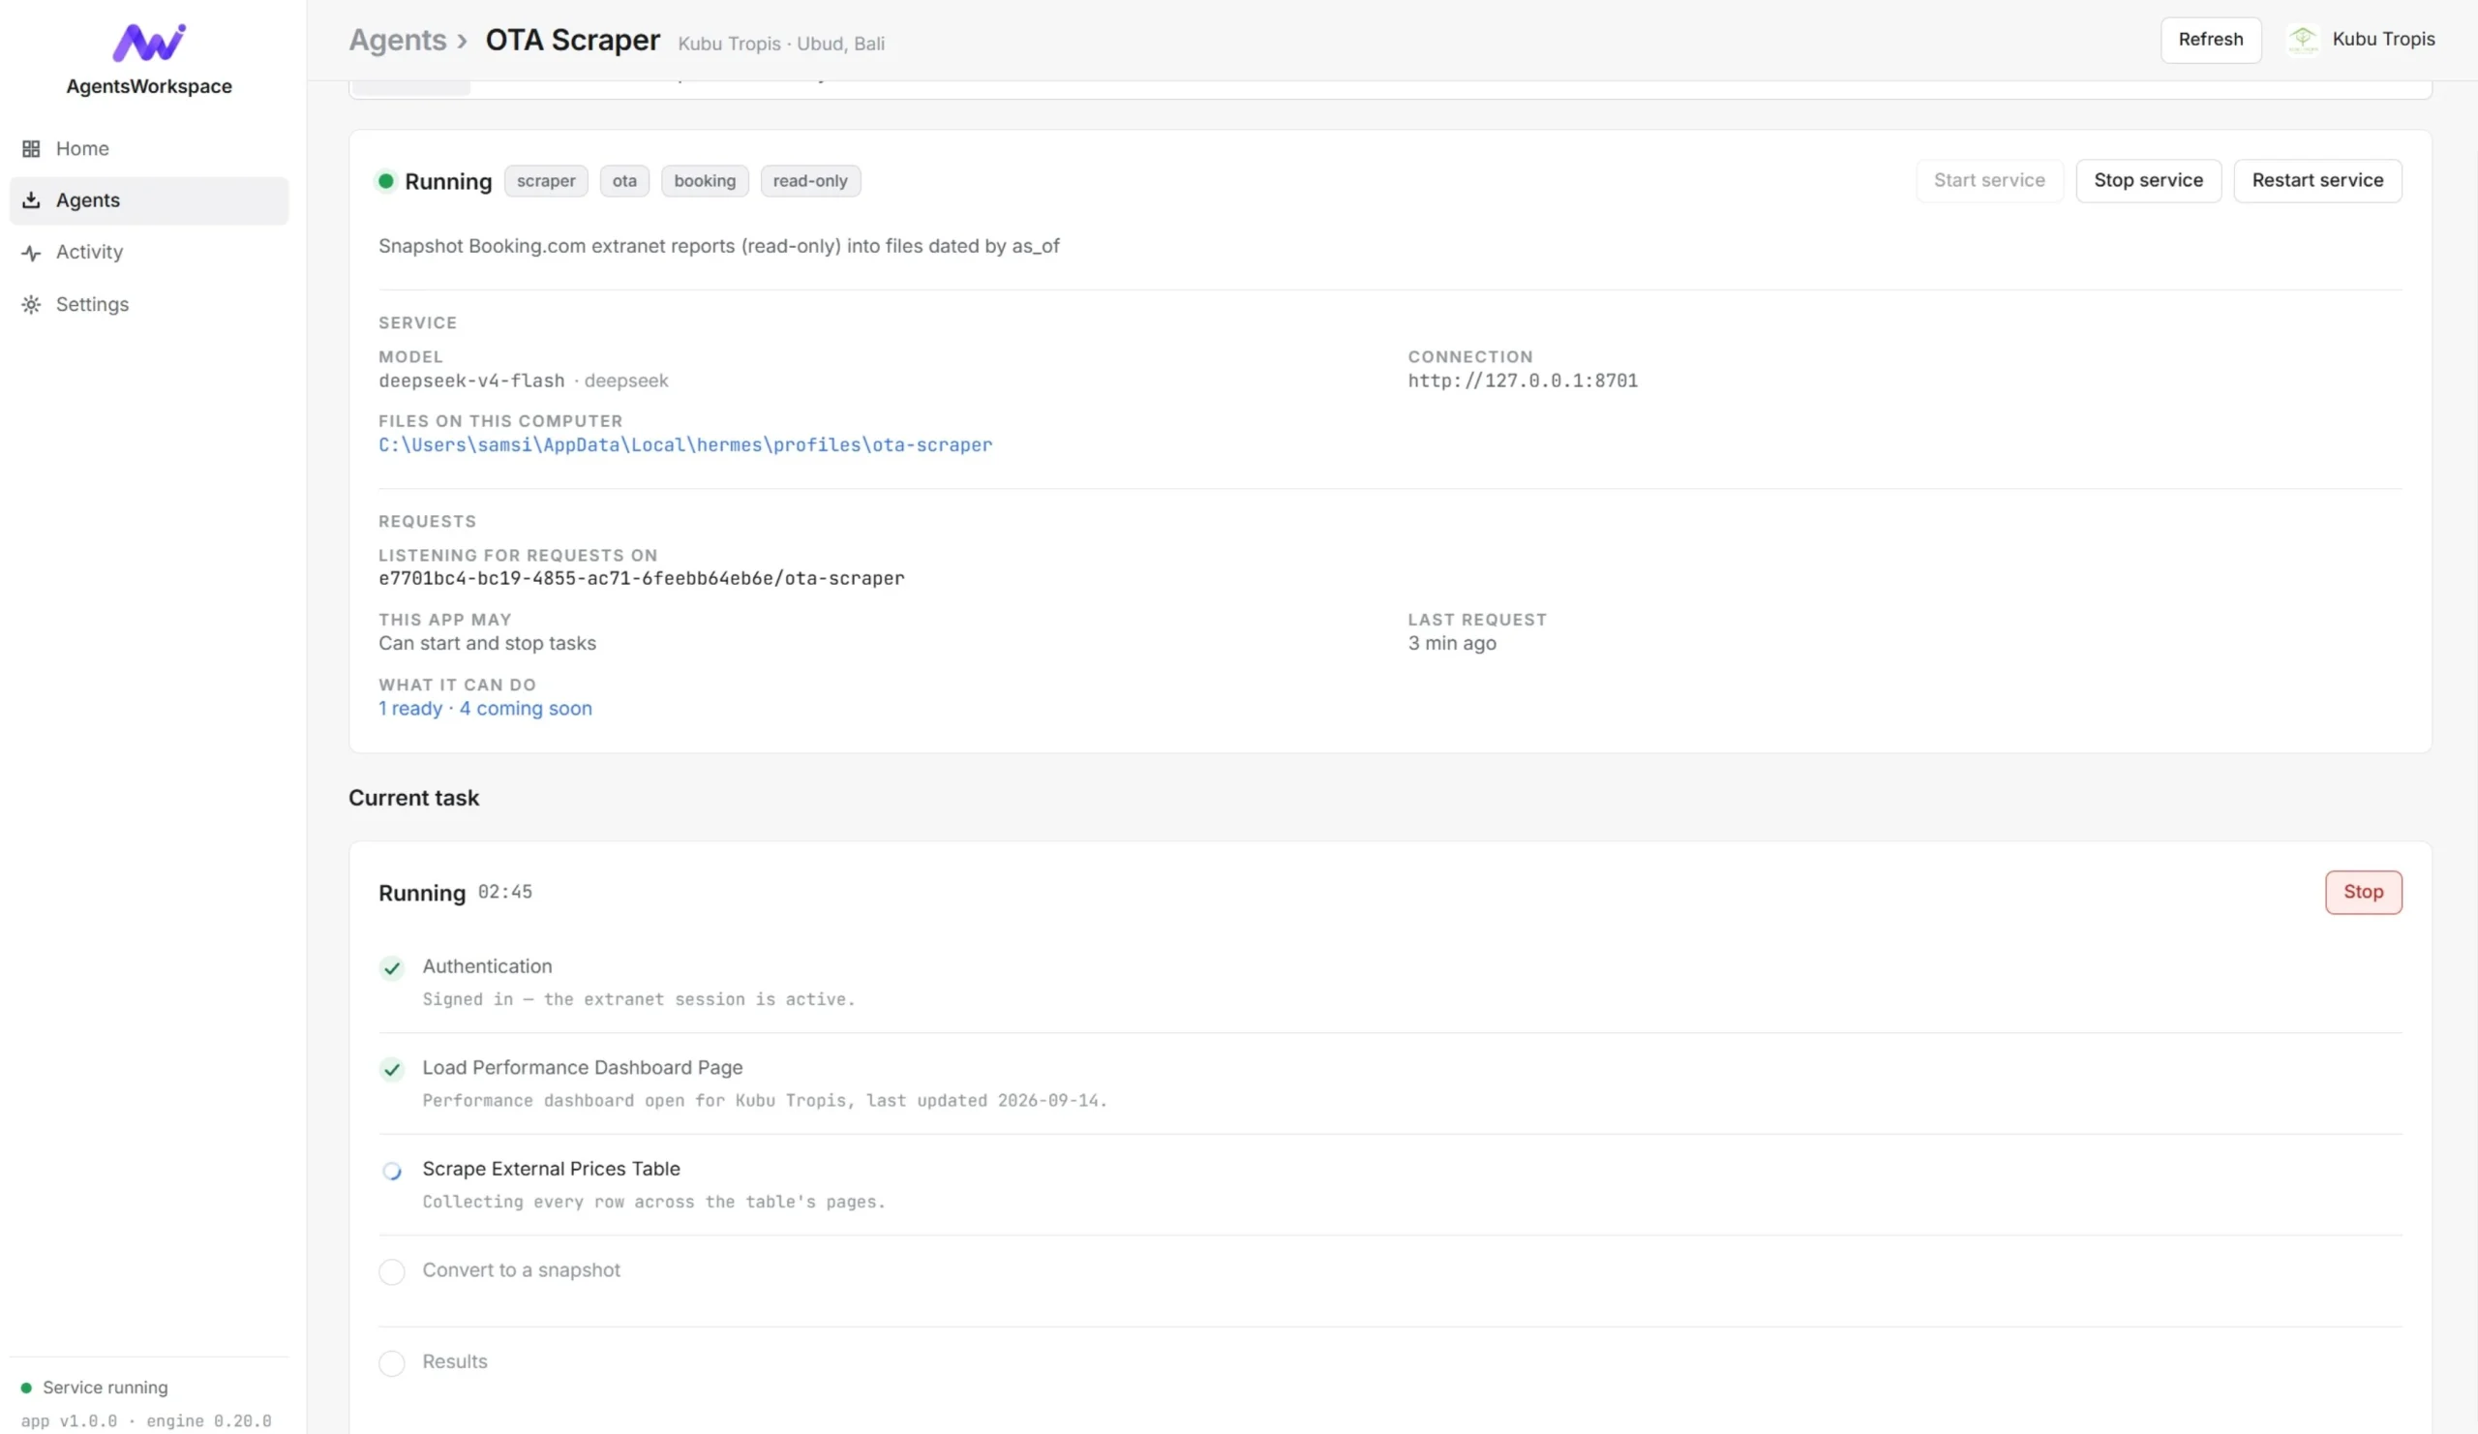2478x1434 pixels.
Task: Click the 'app v1.0.0 · engine 0.20.0' version text
Action: [x=145, y=1421]
